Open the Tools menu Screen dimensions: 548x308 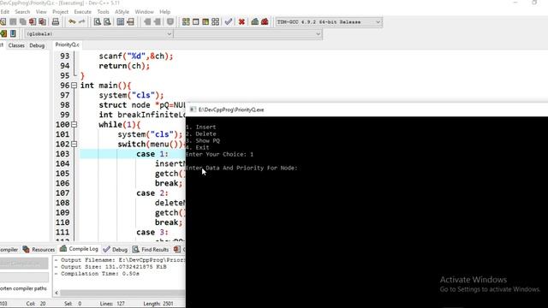(103, 12)
